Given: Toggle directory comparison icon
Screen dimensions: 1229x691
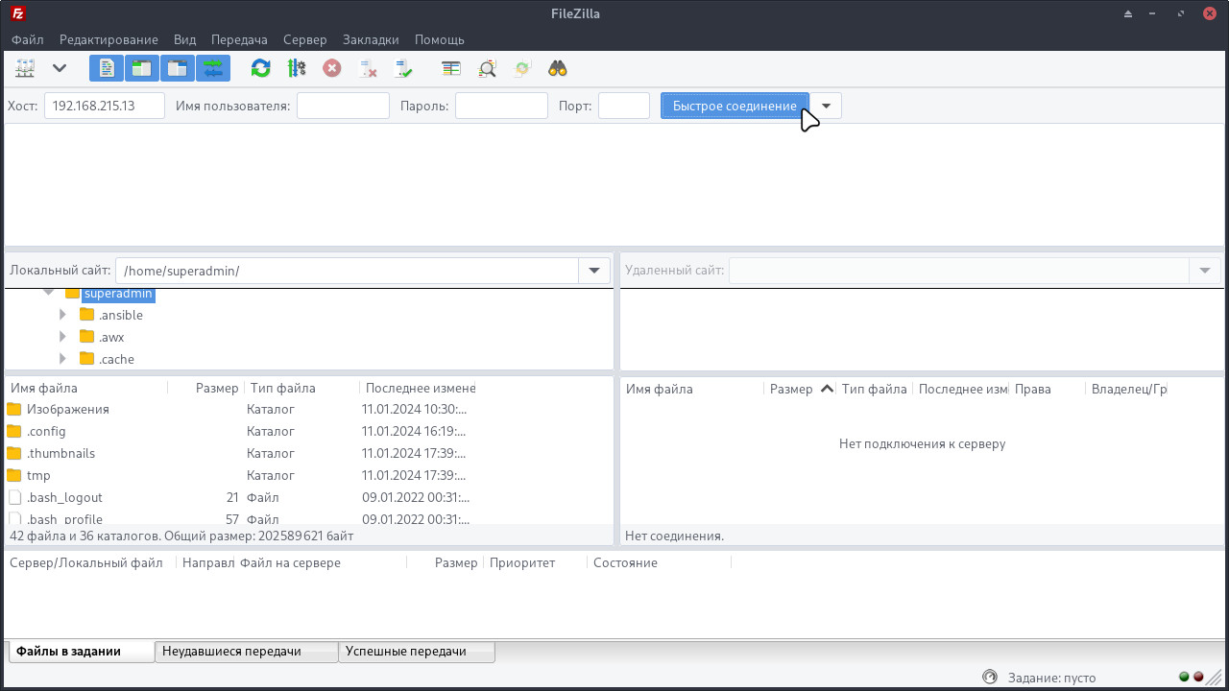Looking at the screenshot, I should coord(487,68).
